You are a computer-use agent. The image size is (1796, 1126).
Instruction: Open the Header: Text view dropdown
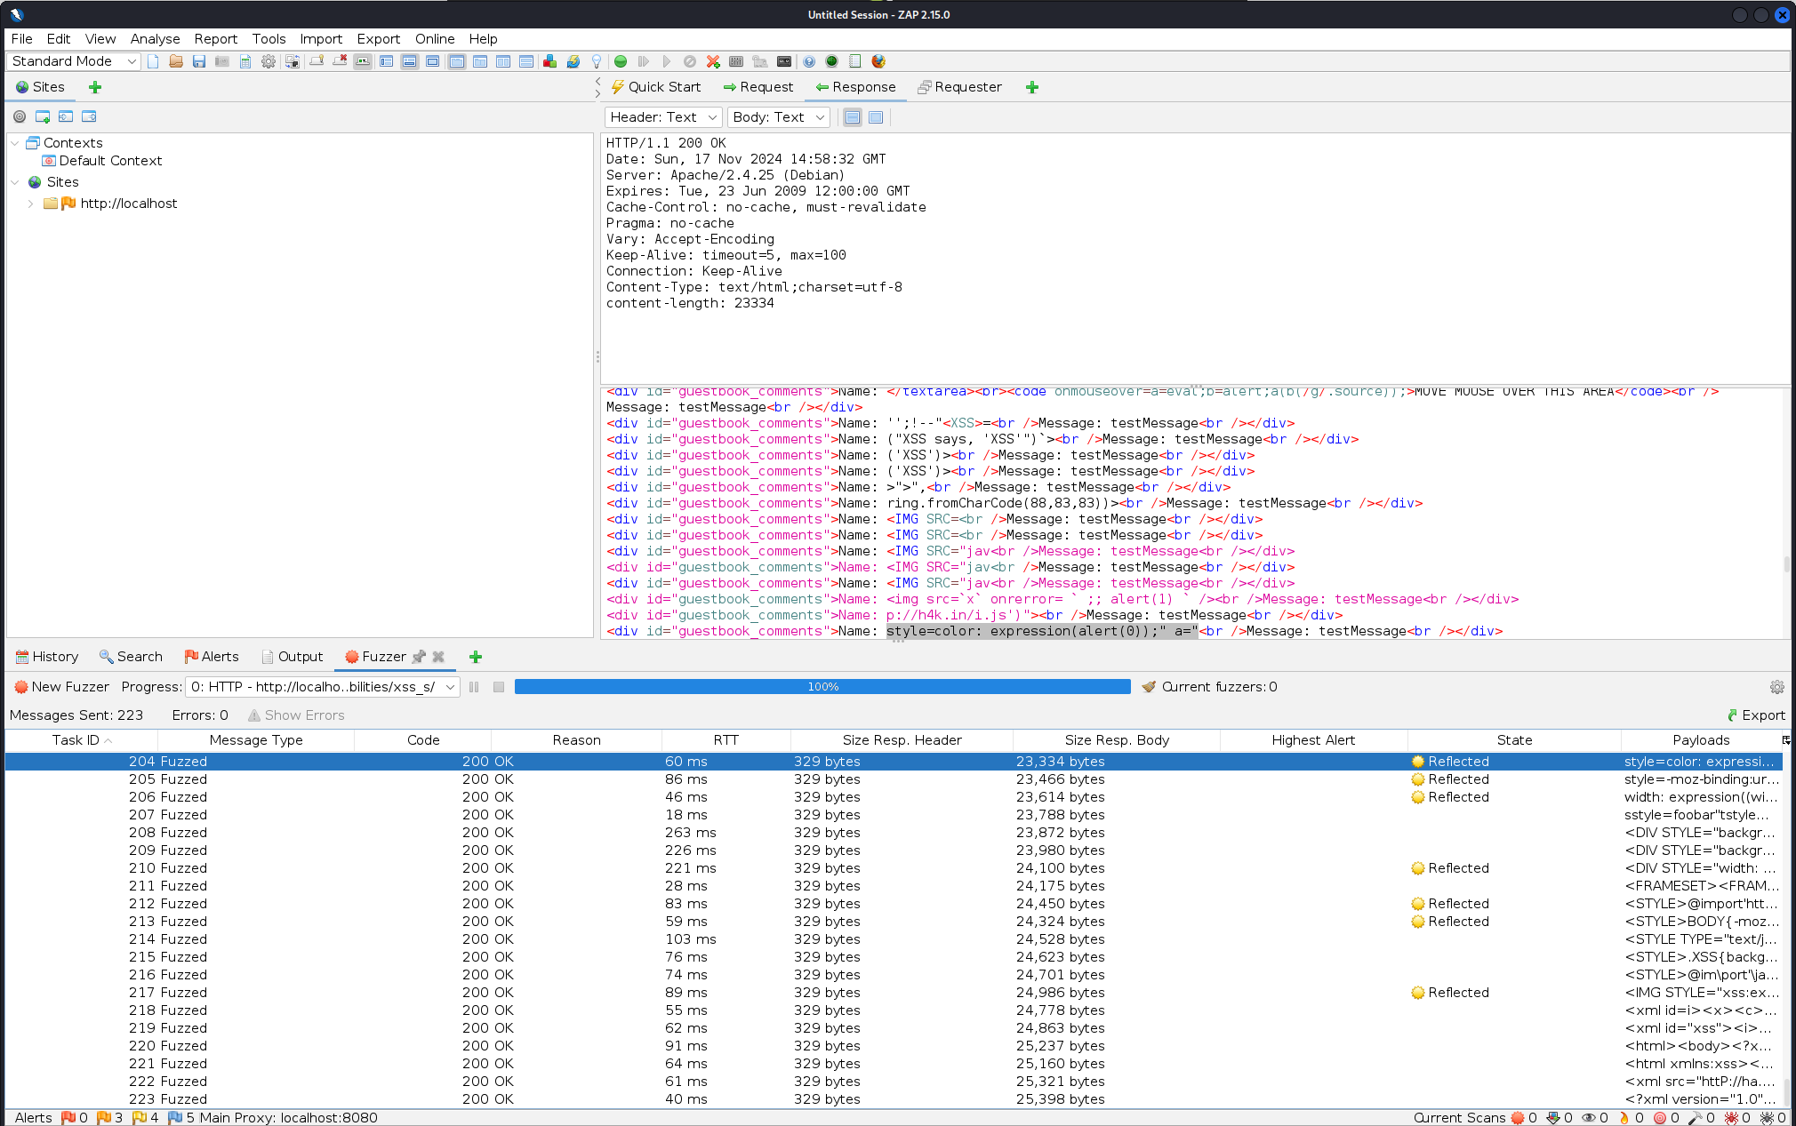[x=662, y=117]
